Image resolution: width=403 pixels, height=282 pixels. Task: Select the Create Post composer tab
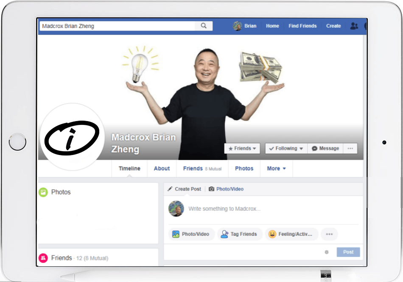[x=184, y=189]
